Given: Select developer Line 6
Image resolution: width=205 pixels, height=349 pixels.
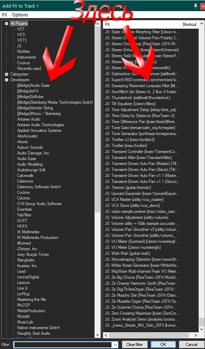Looking at the screenshot, I should point(22,288).
